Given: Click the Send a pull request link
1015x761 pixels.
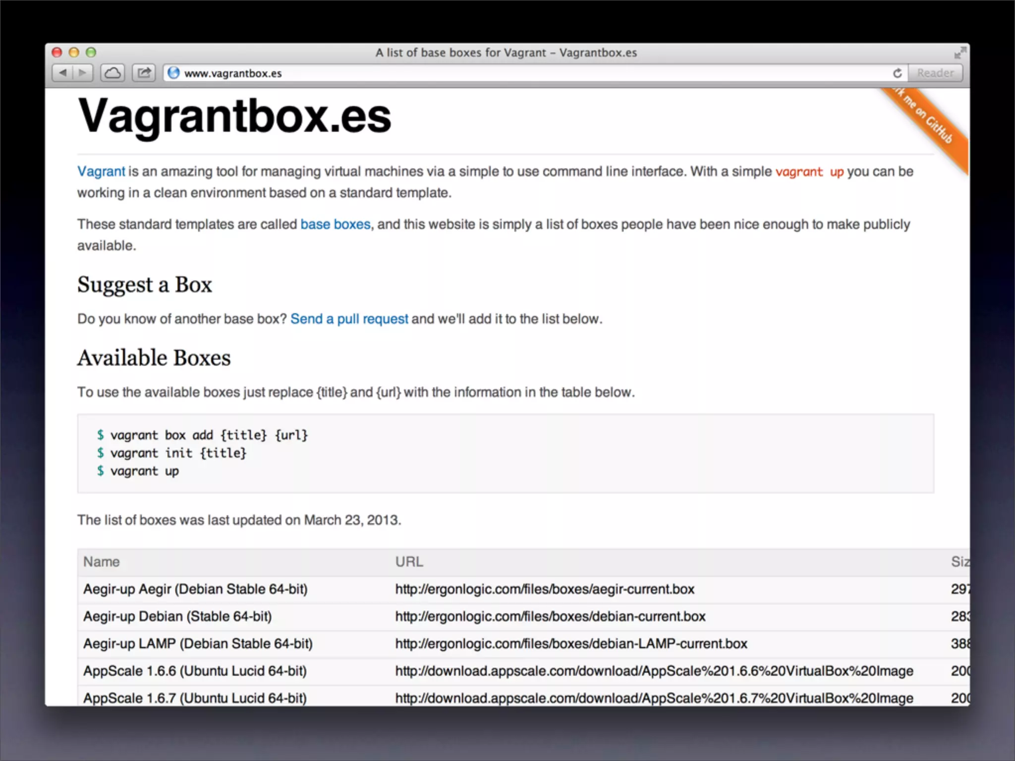Looking at the screenshot, I should (349, 319).
